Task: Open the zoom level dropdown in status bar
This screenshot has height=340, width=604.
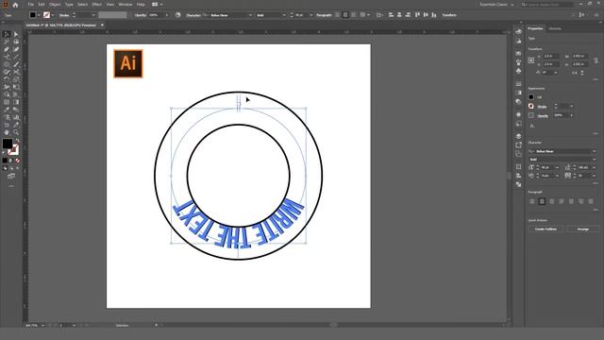Action: pyautogui.click(x=42, y=325)
